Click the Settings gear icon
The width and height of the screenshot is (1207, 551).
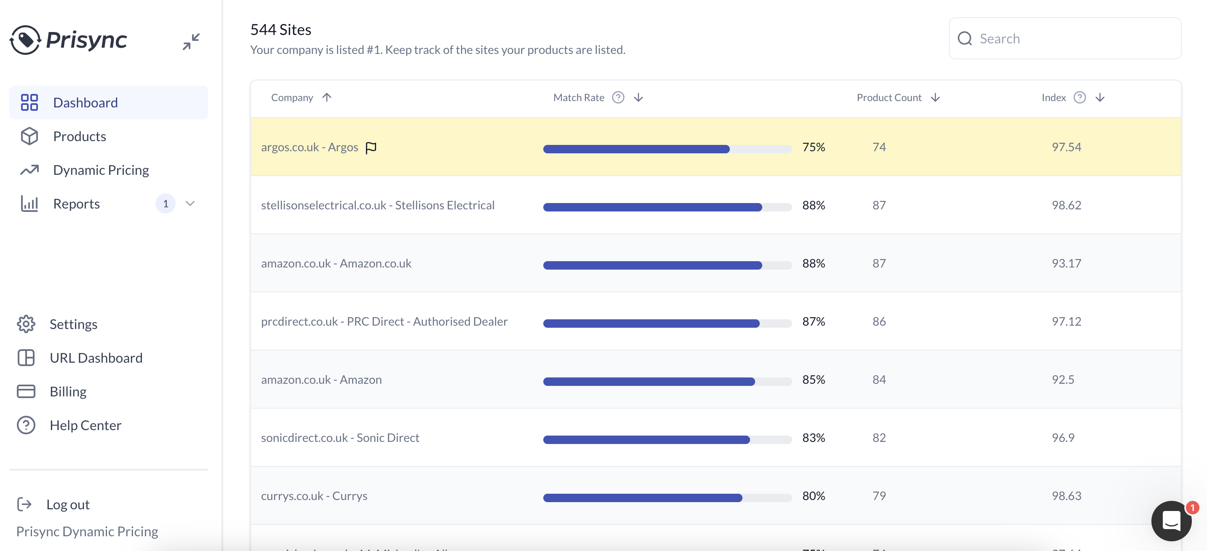[26, 324]
